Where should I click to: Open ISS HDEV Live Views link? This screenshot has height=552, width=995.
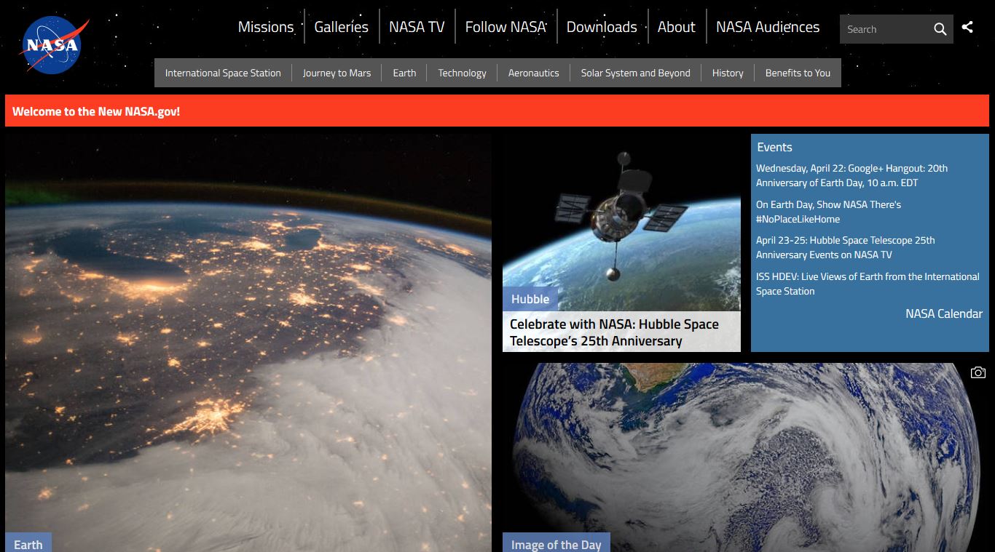coord(868,284)
